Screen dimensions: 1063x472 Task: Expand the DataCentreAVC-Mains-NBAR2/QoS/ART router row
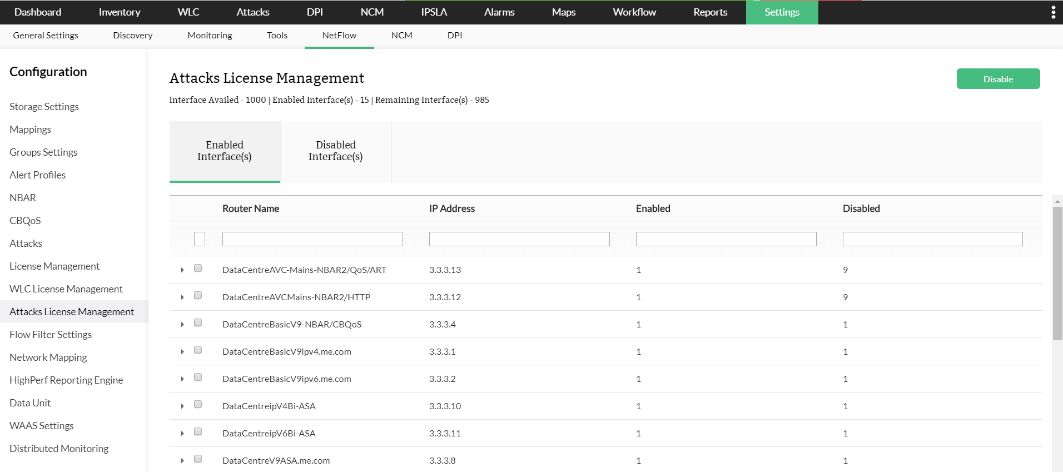[x=182, y=270]
